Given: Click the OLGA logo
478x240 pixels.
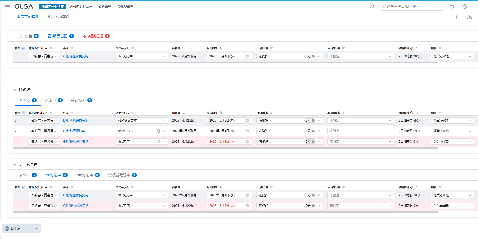Looking at the screenshot, I should 24,7.
